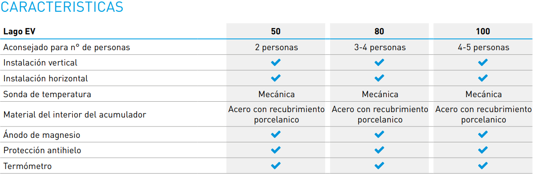Click the Lago EV row header

pos(19,32)
